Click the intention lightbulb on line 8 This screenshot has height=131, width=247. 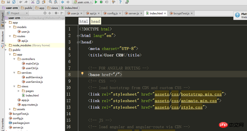click(82, 74)
